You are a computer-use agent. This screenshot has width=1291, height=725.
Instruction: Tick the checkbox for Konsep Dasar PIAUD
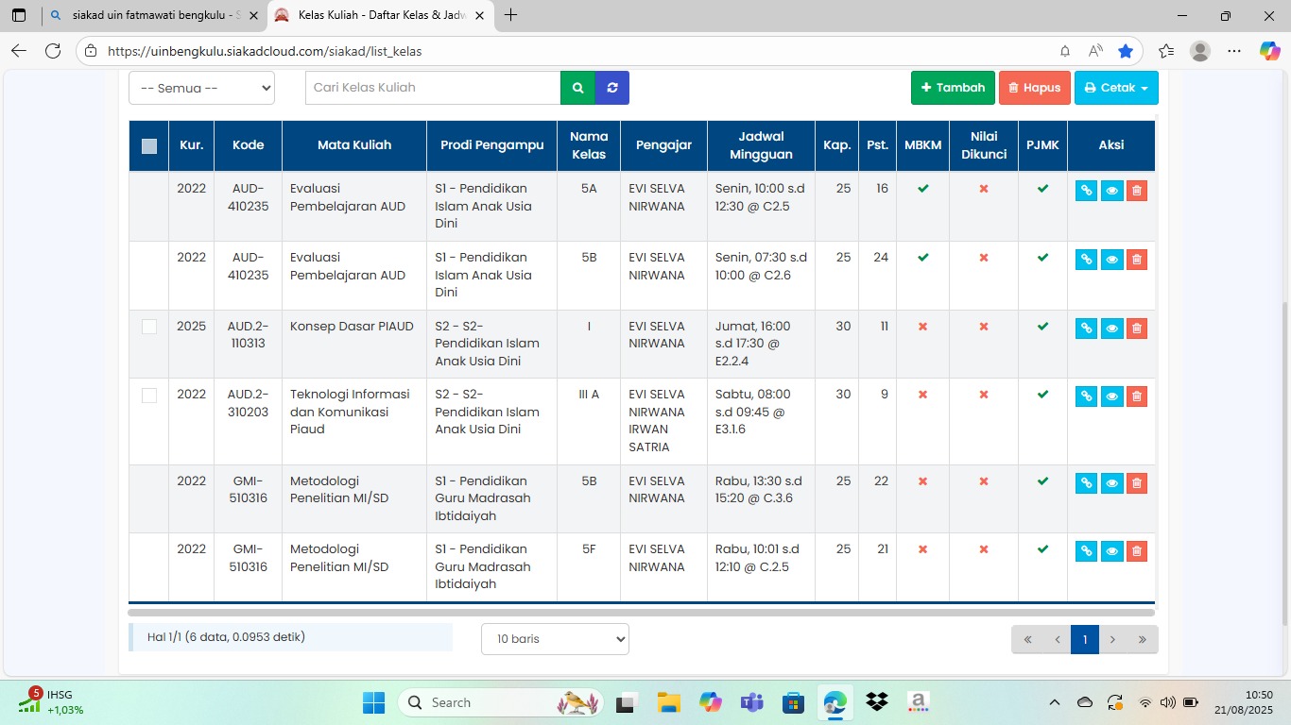point(149,327)
